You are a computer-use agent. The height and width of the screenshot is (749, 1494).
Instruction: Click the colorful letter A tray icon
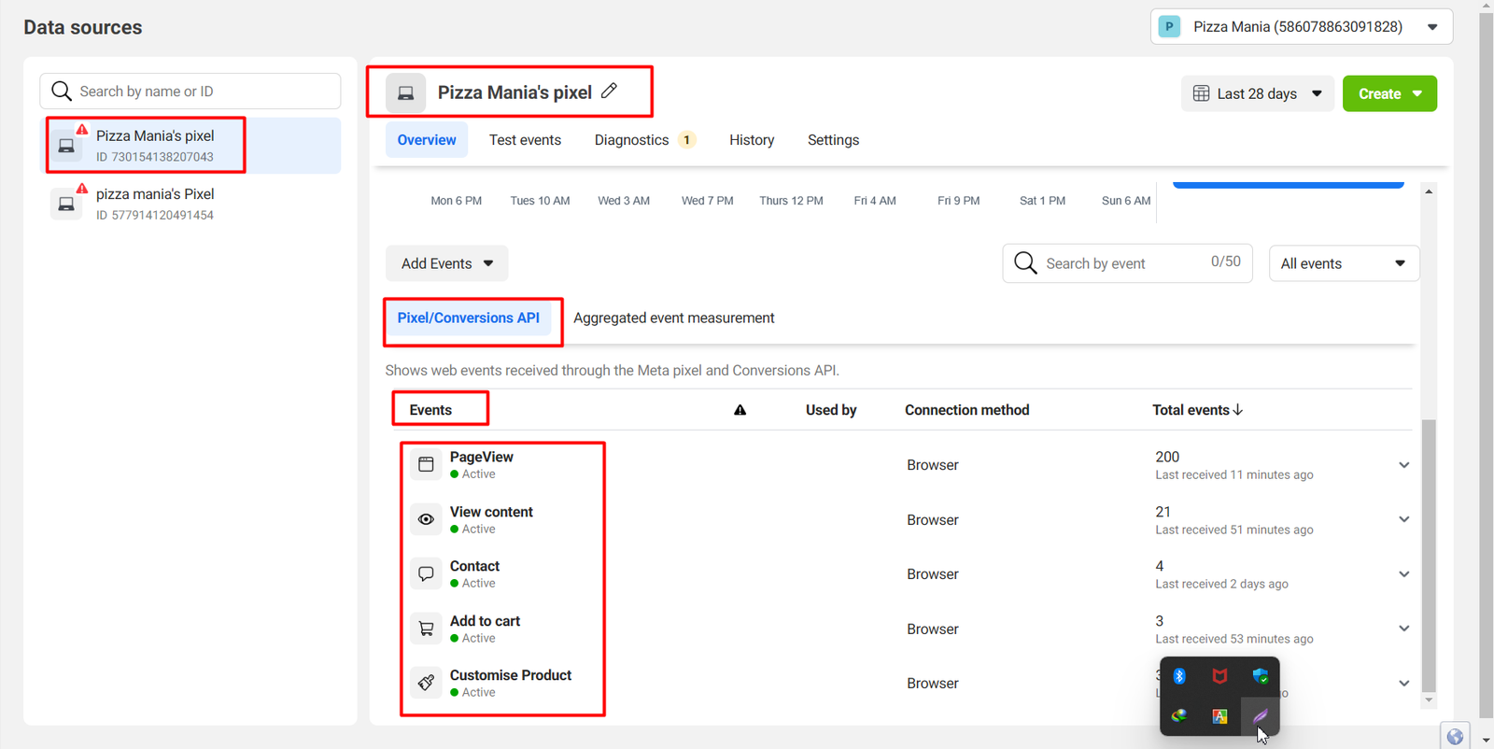[1219, 716]
